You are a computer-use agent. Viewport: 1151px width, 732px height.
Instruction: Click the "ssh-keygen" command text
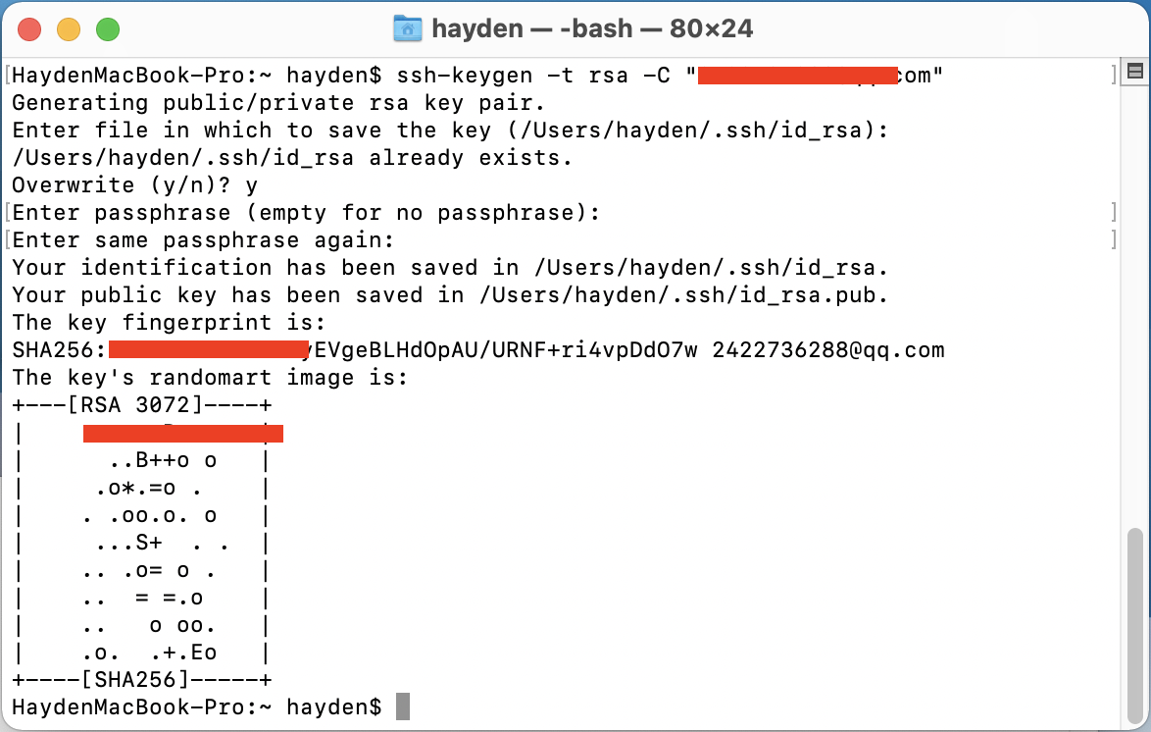[465, 76]
